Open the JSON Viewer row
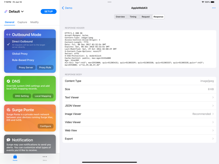Viewport: 219px width, 164px height. (x=139, y=106)
